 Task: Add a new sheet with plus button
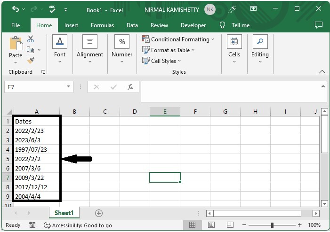pyautogui.click(x=99, y=213)
